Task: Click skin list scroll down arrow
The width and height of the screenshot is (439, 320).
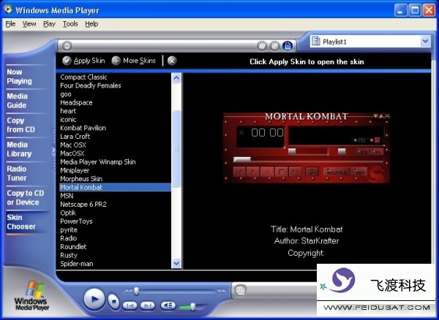Action: click(176, 263)
